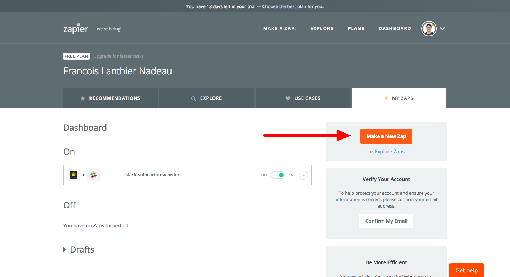Click the Make a New Zap button
The width and height of the screenshot is (510, 277).
pos(386,136)
